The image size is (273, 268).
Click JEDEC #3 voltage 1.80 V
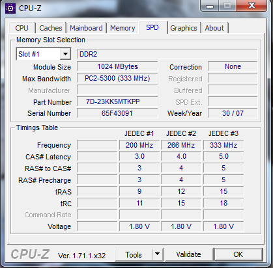pyautogui.click(x=223, y=226)
